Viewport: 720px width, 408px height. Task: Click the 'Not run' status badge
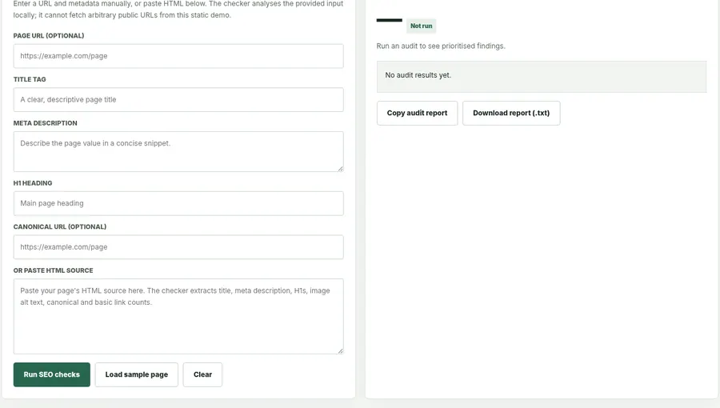pyautogui.click(x=421, y=26)
